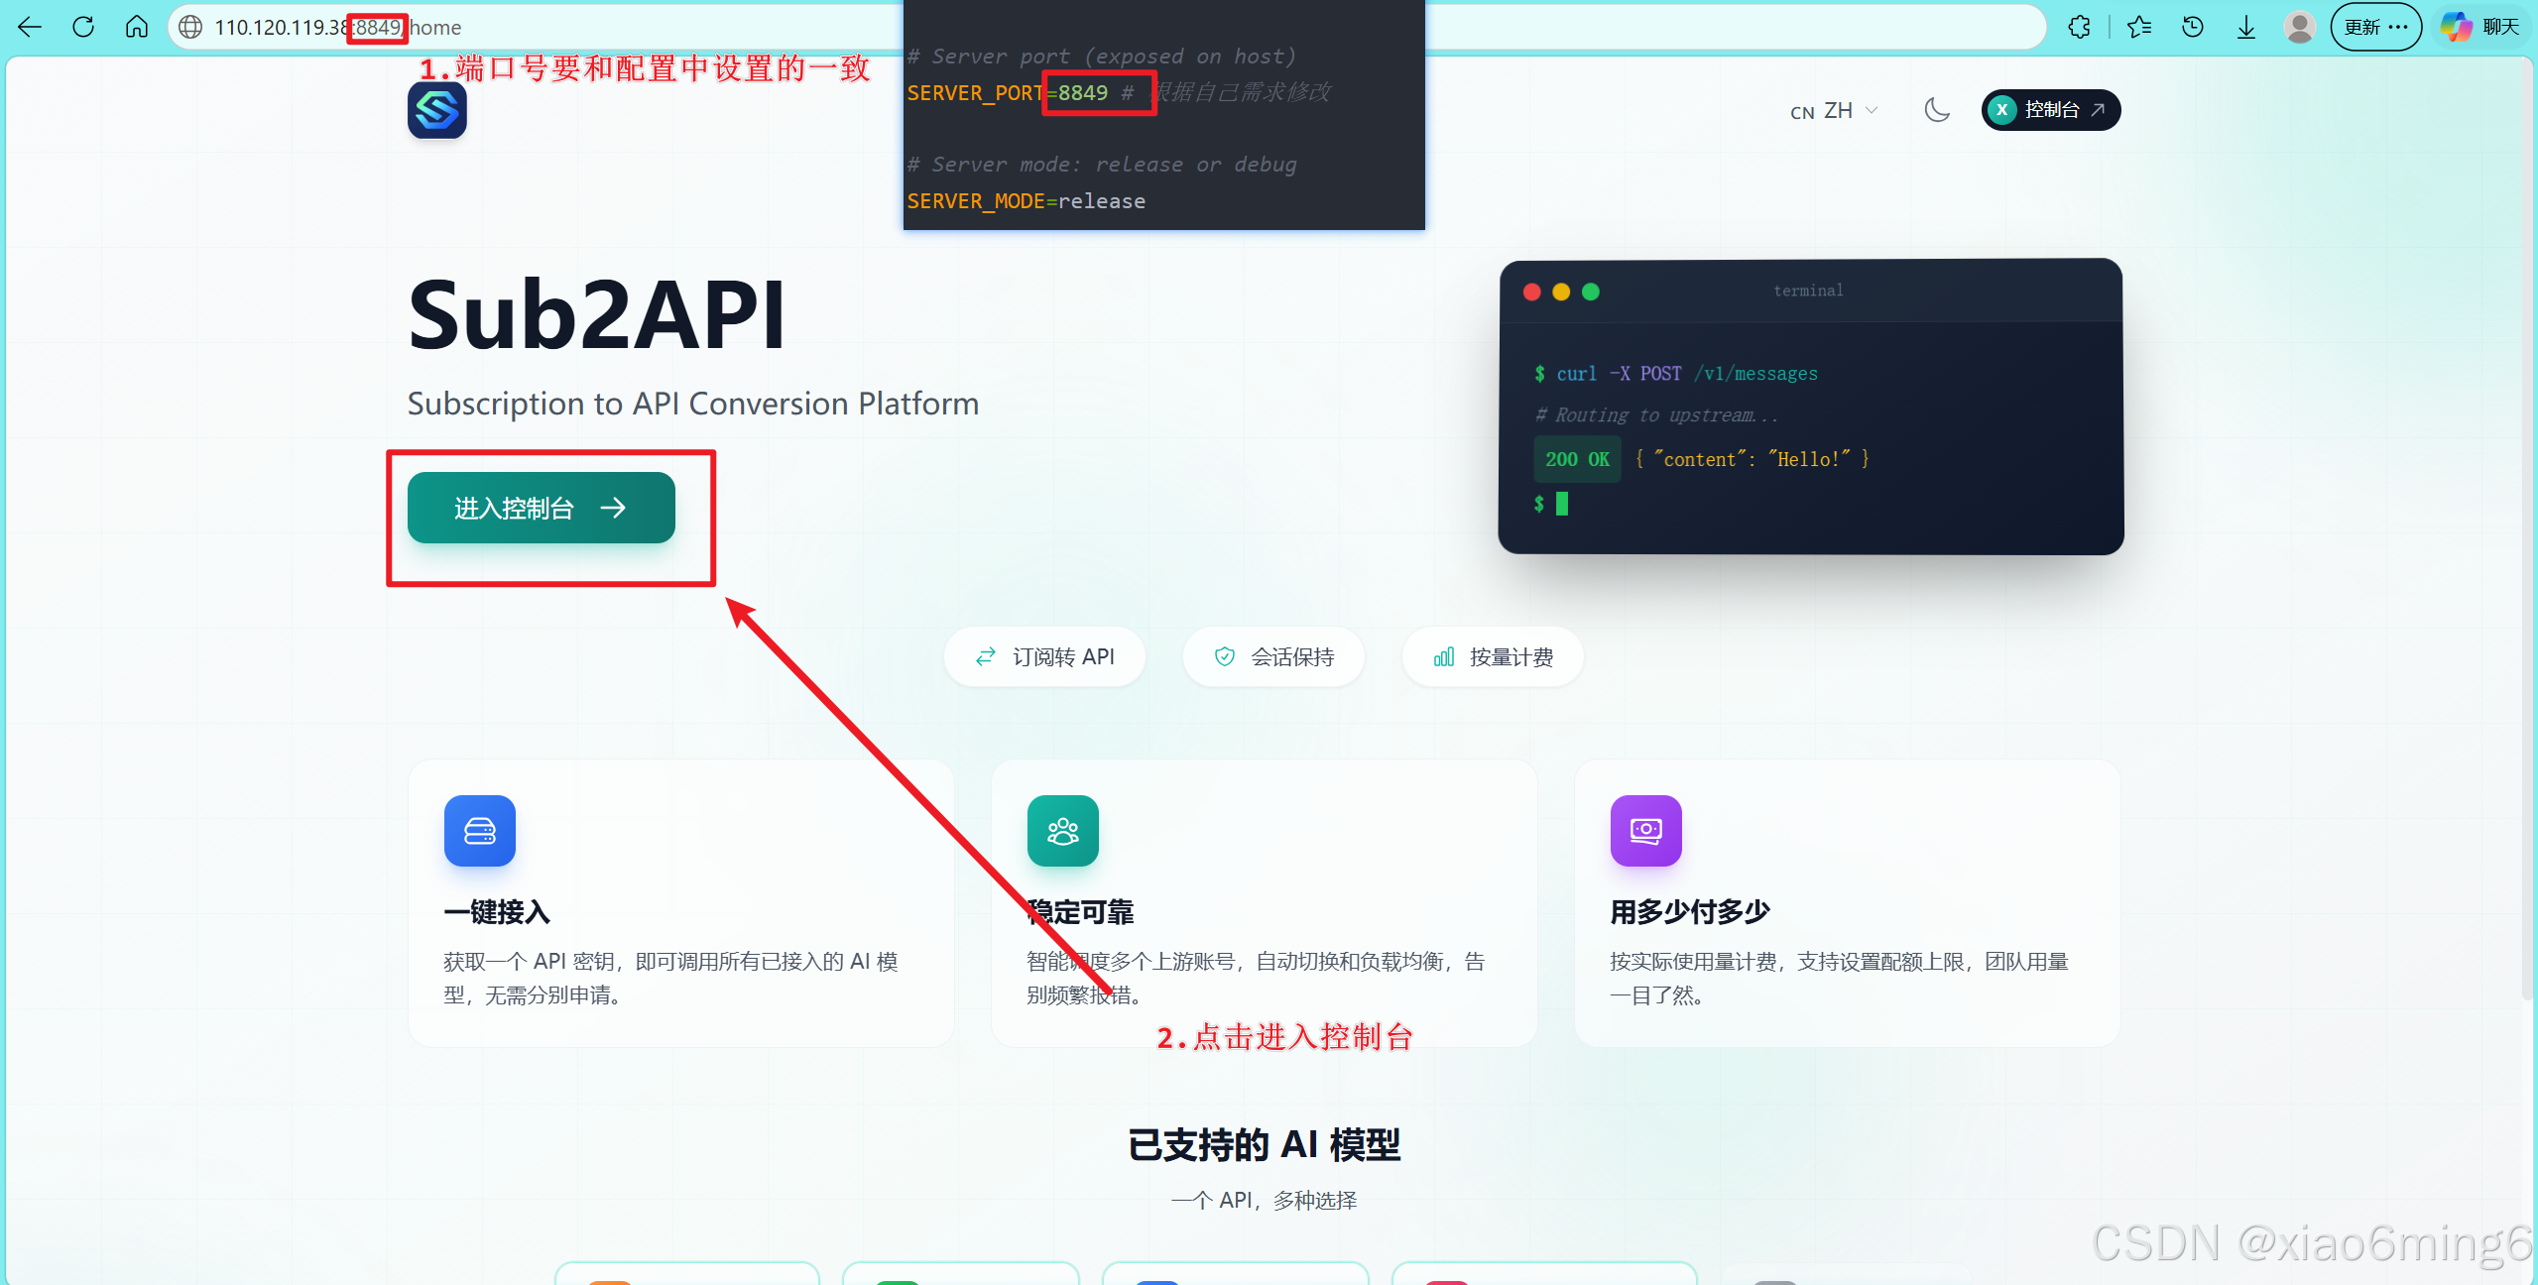Click the 一个 API，多种选择 subtitle
Screen dimensions: 2538x1285
[x=1265, y=1201]
